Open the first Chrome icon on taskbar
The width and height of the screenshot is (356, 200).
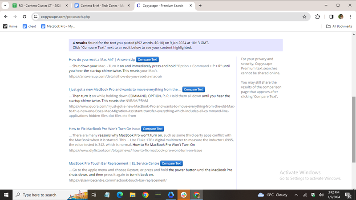click(x=146, y=195)
